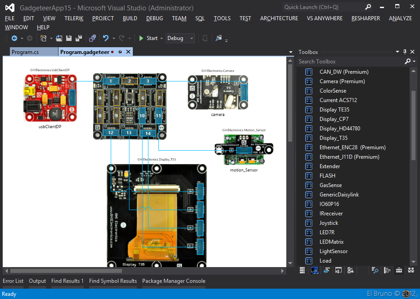Expand the Toolbox window options dropdown
Viewport: 420px width, 299px height.
397,52
